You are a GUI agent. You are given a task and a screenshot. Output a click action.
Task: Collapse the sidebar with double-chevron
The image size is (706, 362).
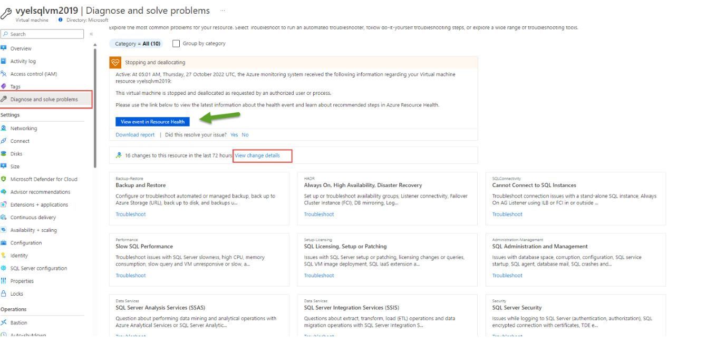click(x=90, y=34)
